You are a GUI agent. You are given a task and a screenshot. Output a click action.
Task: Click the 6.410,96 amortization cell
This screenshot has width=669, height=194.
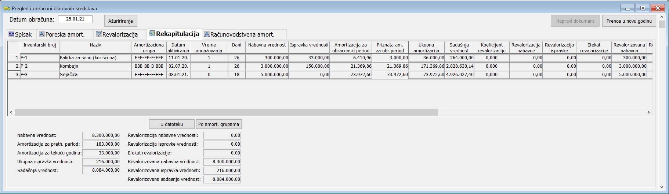click(351, 58)
